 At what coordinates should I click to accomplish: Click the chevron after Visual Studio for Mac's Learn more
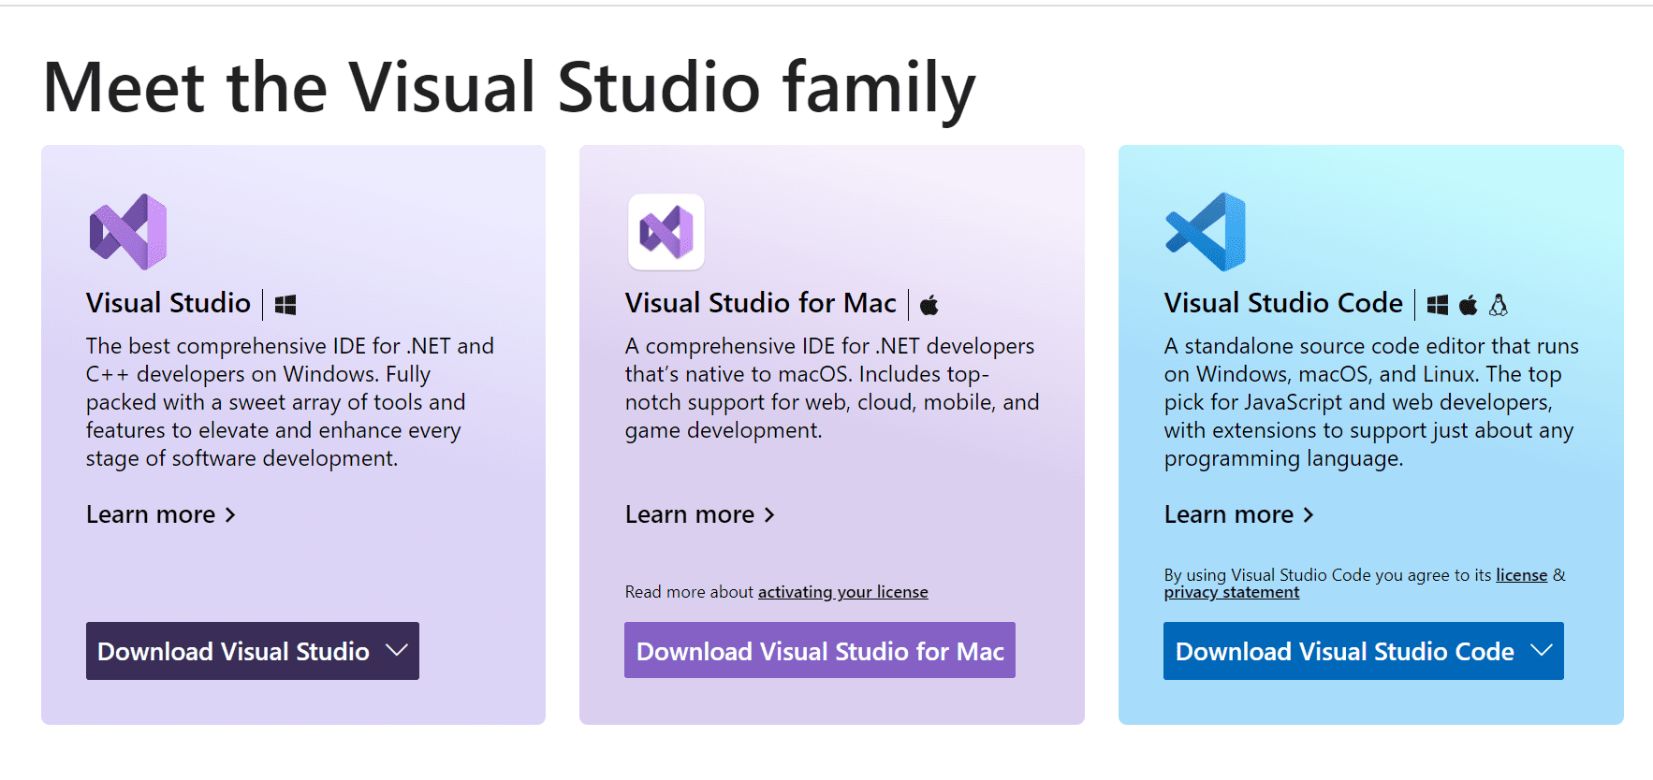[x=769, y=515]
